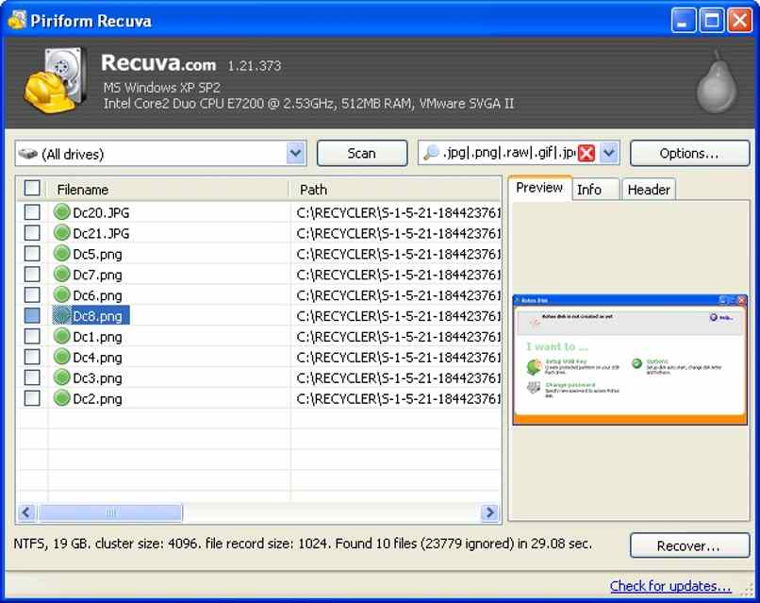Toggle the select-all checkbox above the file list
The height and width of the screenshot is (603, 760).
[31, 189]
